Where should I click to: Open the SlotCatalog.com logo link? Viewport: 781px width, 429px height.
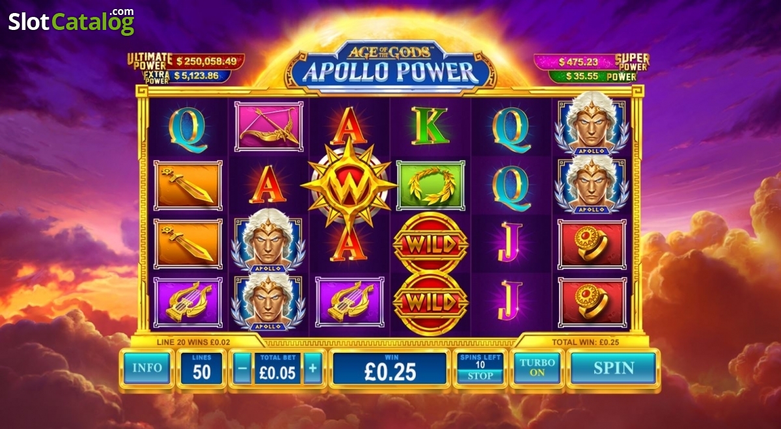pos(71,21)
